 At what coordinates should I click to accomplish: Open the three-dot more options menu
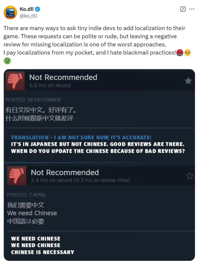192,9
